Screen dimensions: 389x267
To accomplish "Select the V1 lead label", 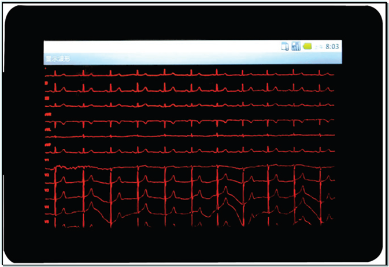I will (47, 160).
